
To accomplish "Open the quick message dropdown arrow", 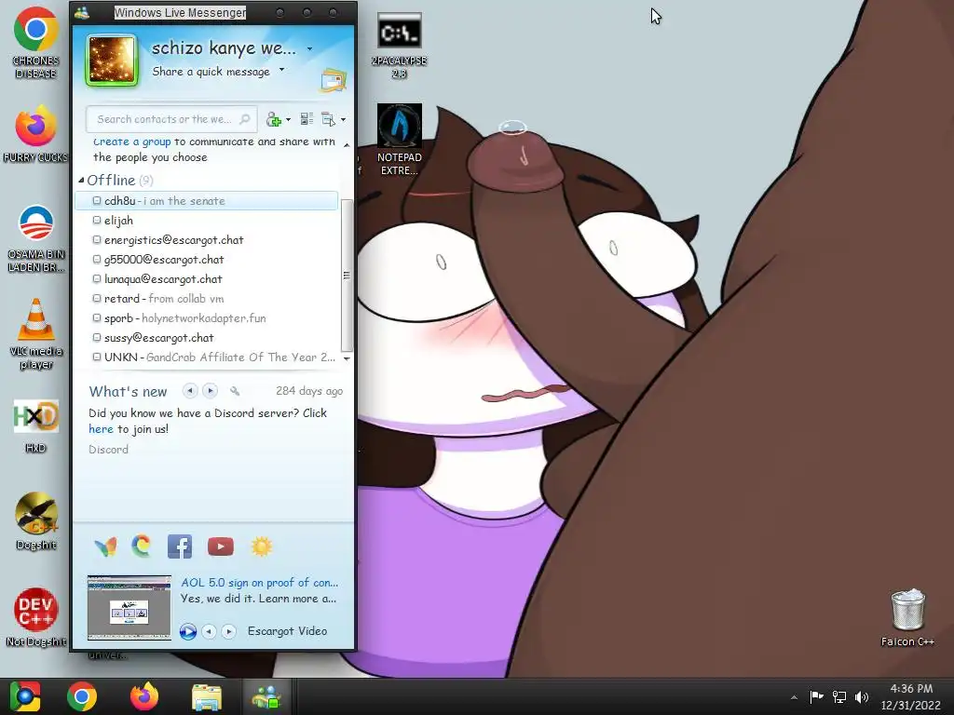I will click(x=281, y=69).
